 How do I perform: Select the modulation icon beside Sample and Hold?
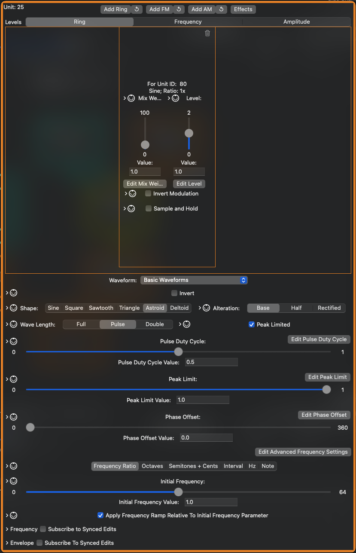[x=131, y=208]
